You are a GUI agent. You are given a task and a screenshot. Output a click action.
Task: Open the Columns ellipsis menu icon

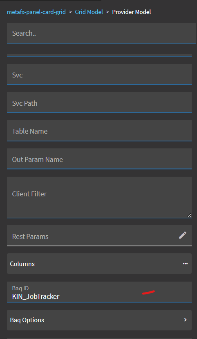pyautogui.click(x=185, y=264)
